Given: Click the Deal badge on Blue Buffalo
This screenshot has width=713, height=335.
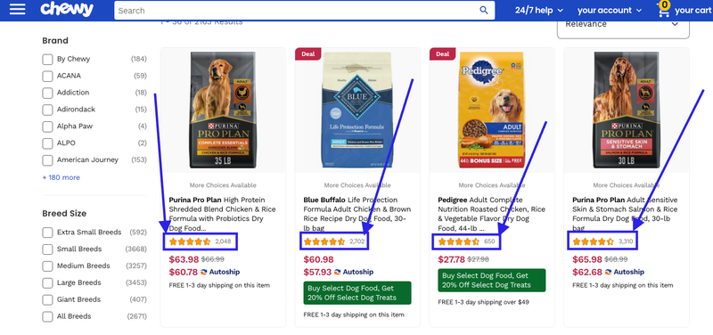Looking at the screenshot, I should point(308,53).
